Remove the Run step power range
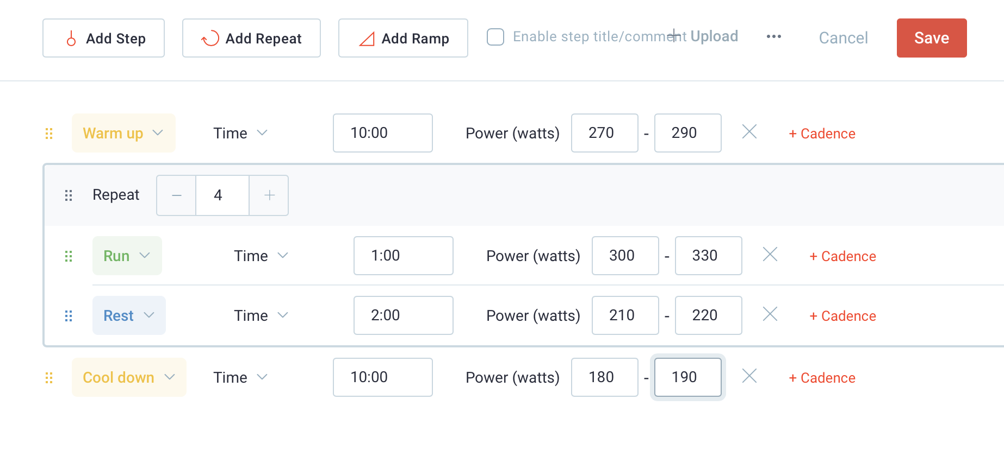This screenshot has height=469, width=1004. click(770, 255)
